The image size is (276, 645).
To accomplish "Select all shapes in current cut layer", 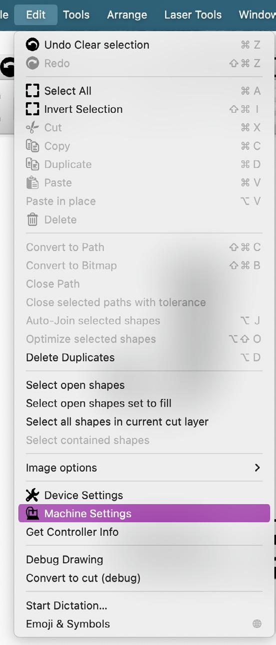I will coord(144,421).
